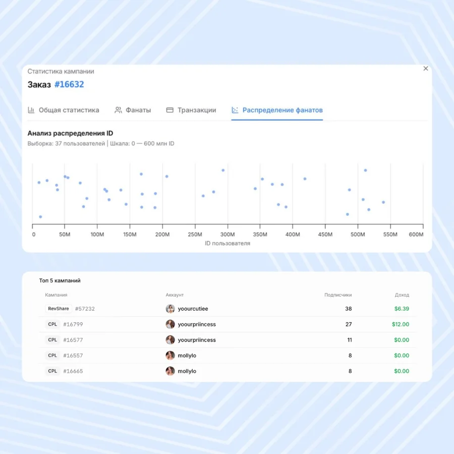Click the bar chart icon beside Общая статистика

pyautogui.click(x=31, y=110)
